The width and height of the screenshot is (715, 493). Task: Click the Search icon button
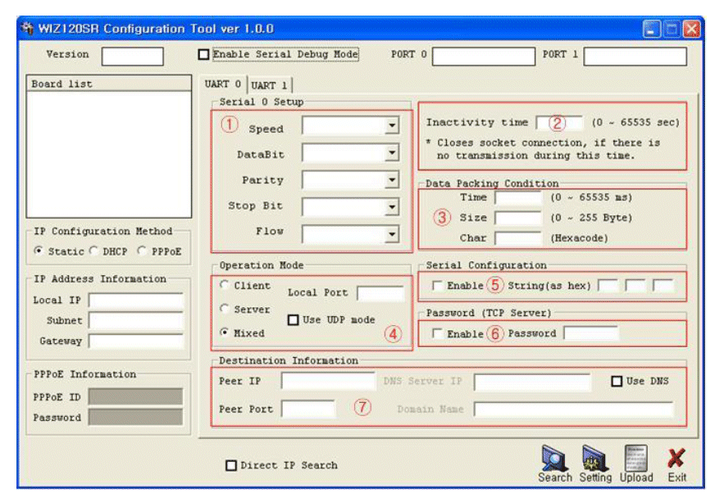pos(554,464)
